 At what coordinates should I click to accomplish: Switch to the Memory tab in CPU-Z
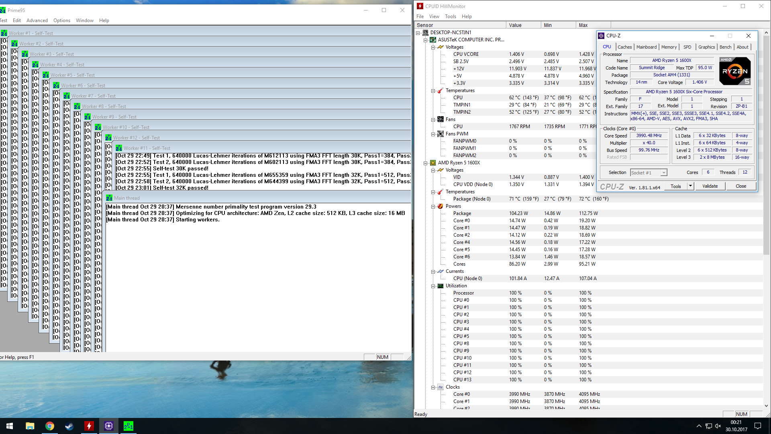[x=669, y=47]
